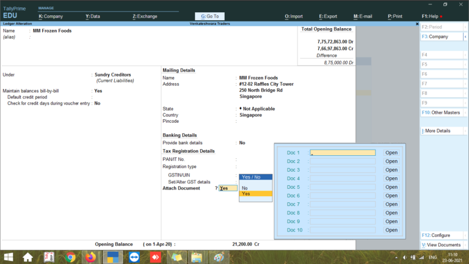This screenshot has height=264, width=469.
Task: Click Open button for Doc 8
Action: tap(391, 213)
